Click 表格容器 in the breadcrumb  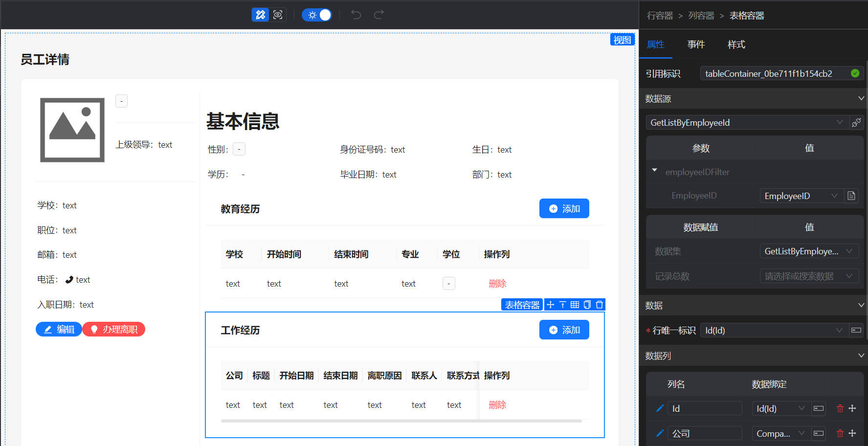[747, 16]
